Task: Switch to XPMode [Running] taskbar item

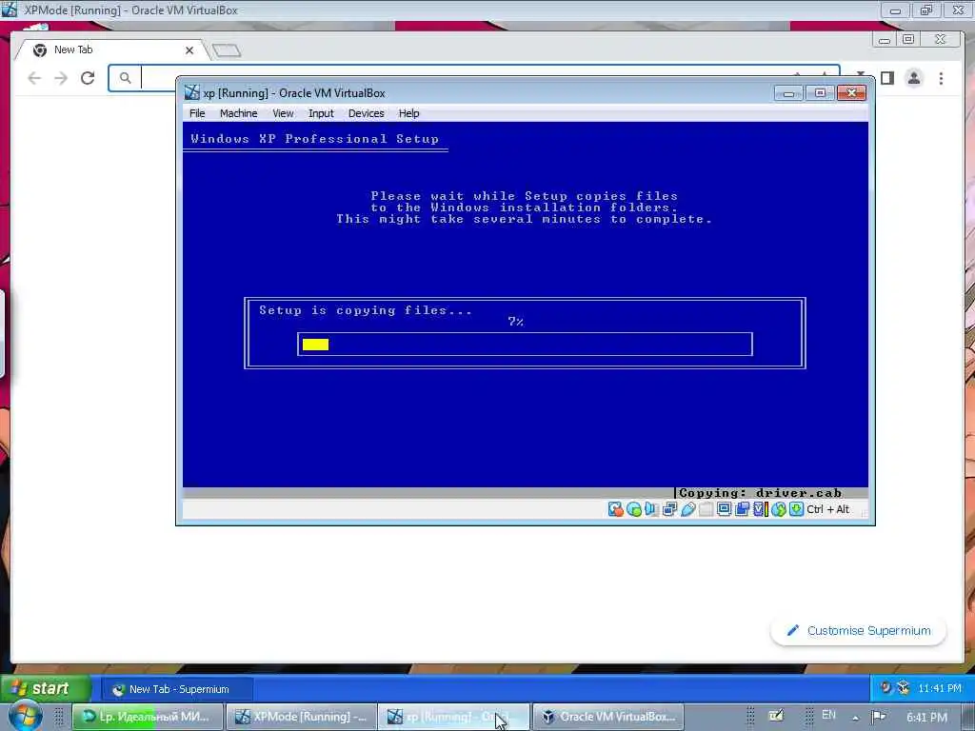Action: coord(301,717)
